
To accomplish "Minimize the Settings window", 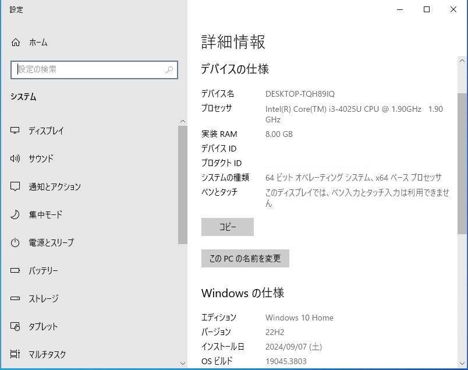I will pyautogui.click(x=400, y=9).
